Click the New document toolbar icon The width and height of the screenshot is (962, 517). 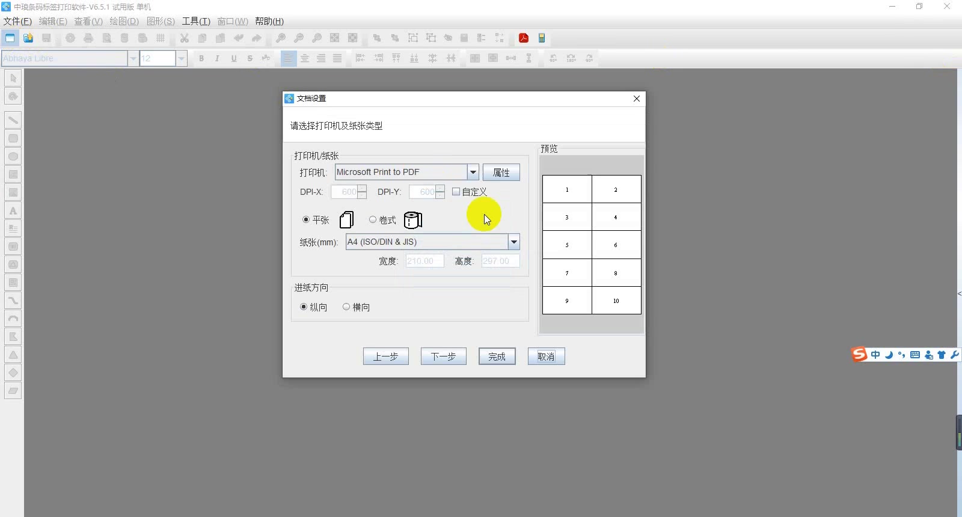click(x=10, y=38)
